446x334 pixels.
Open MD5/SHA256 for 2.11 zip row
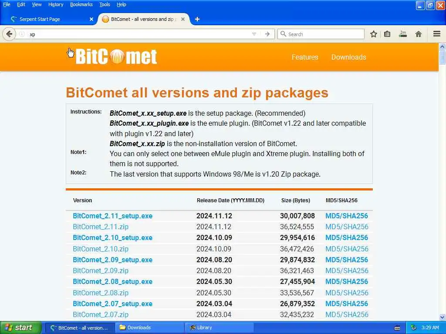[347, 227]
